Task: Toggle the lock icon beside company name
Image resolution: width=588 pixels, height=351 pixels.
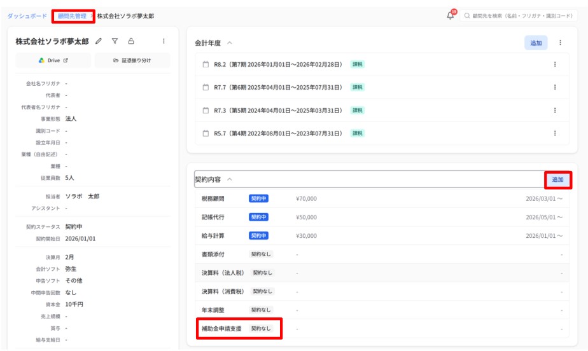Action: point(131,41)
